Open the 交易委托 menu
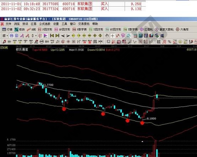The image size is (197, 157). tap(84, 24)
